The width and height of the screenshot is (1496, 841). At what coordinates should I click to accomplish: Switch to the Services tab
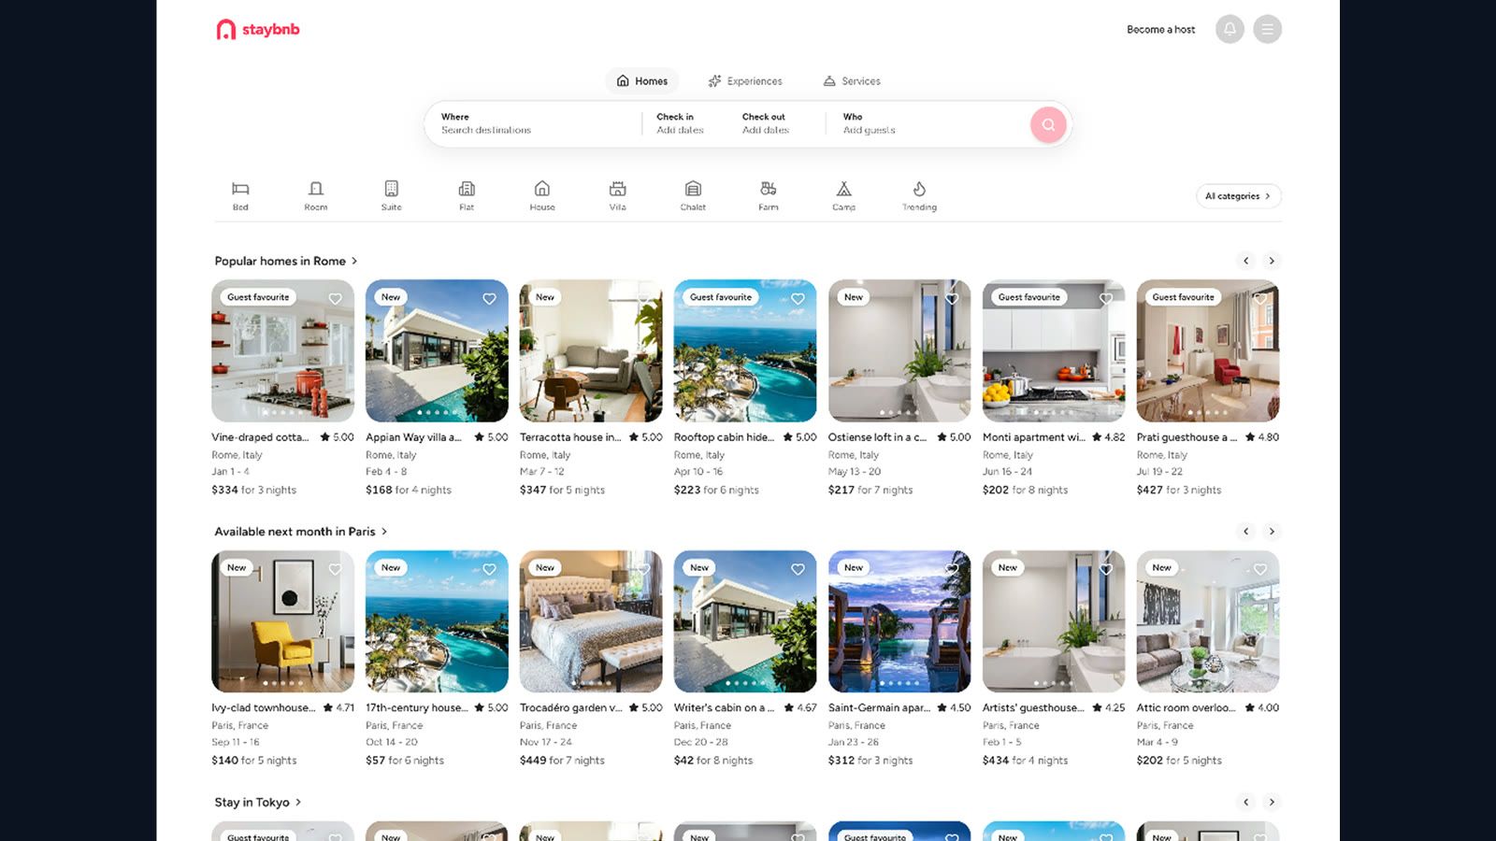(852, 81)
